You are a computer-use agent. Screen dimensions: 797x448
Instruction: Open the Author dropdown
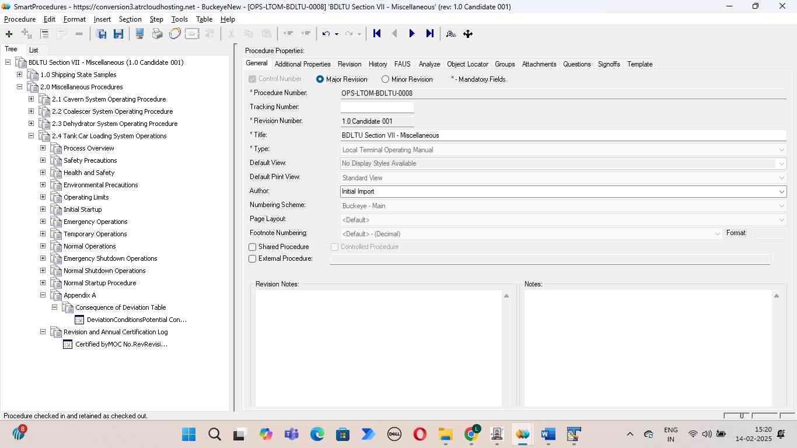(x=781, y=191)
